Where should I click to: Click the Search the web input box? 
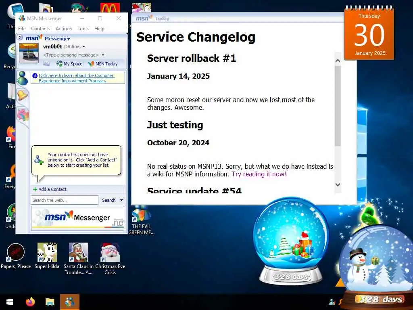(64, 200)
